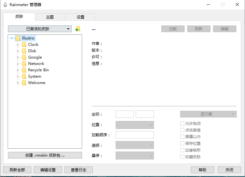Open the 位置 combo box
The width and height of the screenshot is (245, 177).
(135, 125)
